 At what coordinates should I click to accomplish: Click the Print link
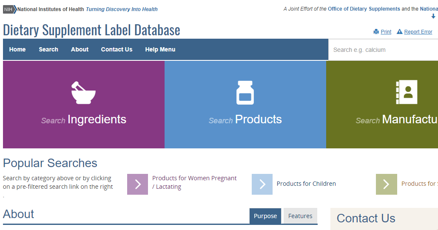pyautogui.click(x=386, y=32)
